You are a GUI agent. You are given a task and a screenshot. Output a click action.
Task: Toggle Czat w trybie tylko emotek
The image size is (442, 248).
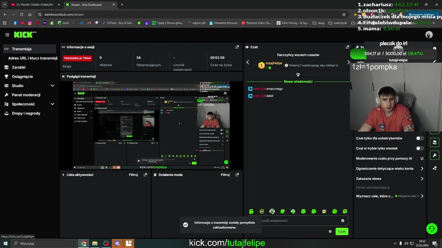pyautogui.click(x=420, y=148)
